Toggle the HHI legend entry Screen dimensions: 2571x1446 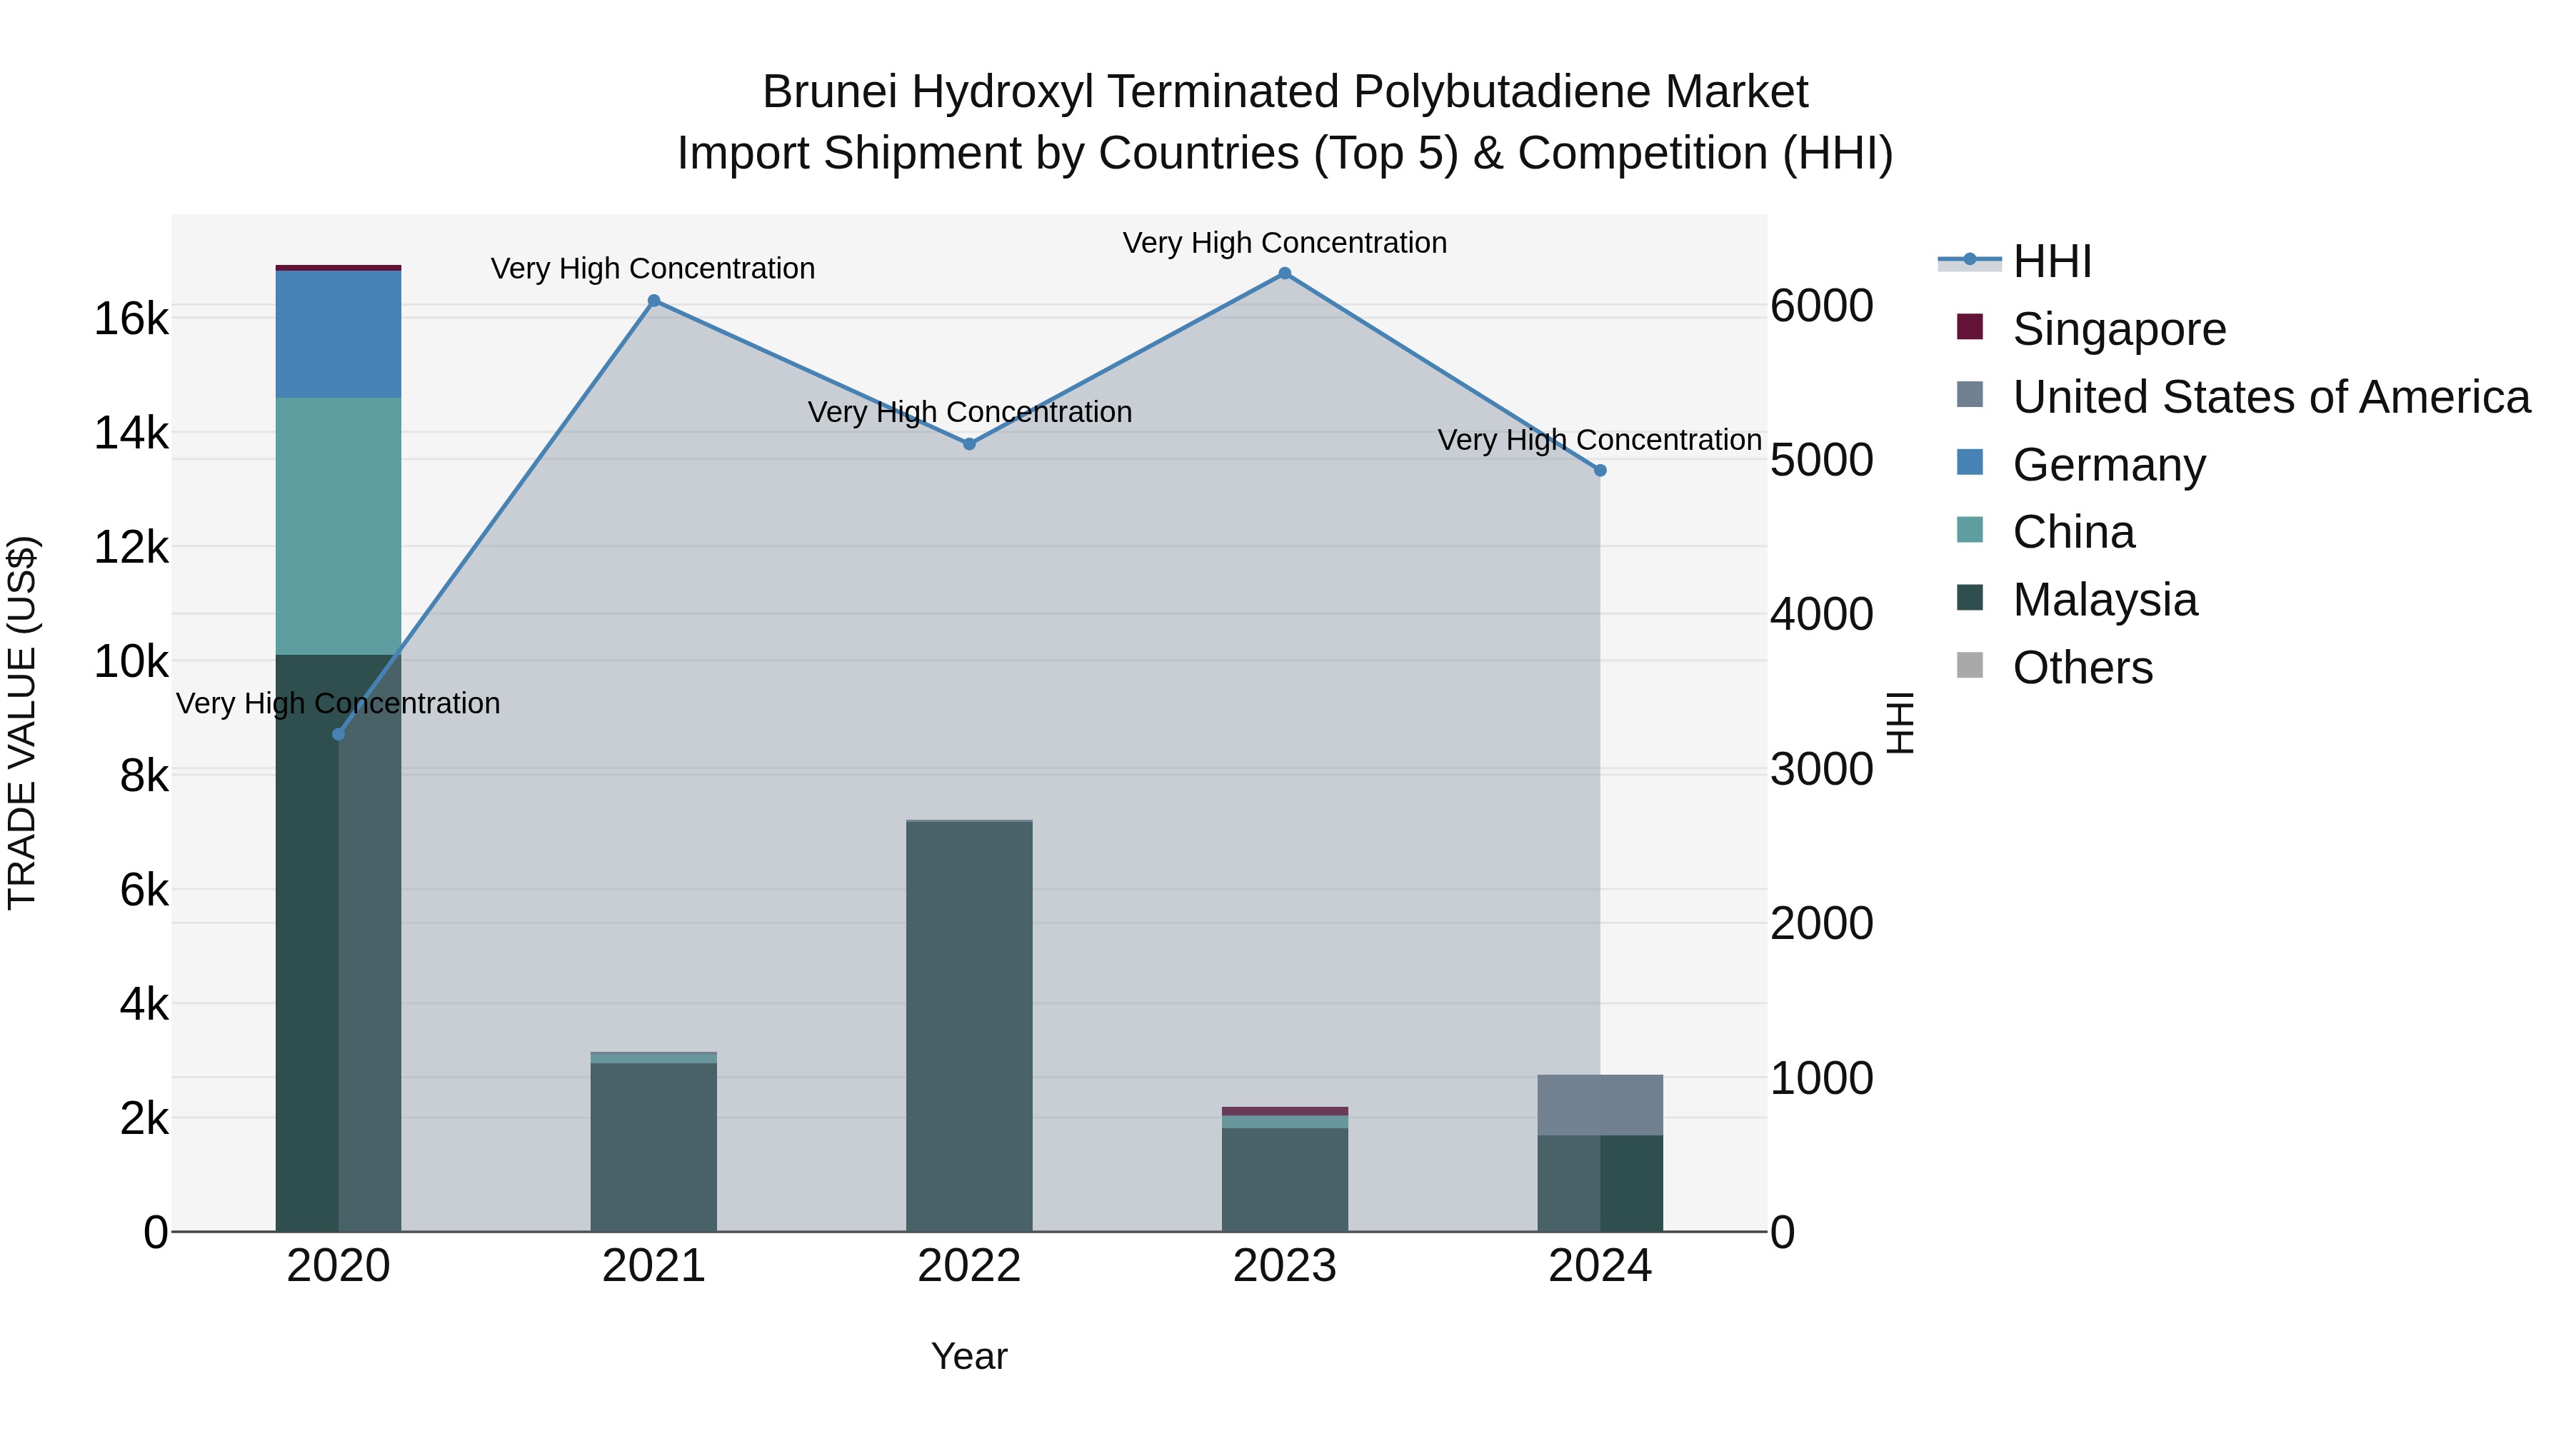(x=2014, y=261)
